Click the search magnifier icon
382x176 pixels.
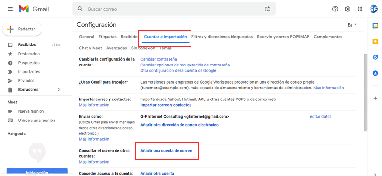[x=80, y=9]
